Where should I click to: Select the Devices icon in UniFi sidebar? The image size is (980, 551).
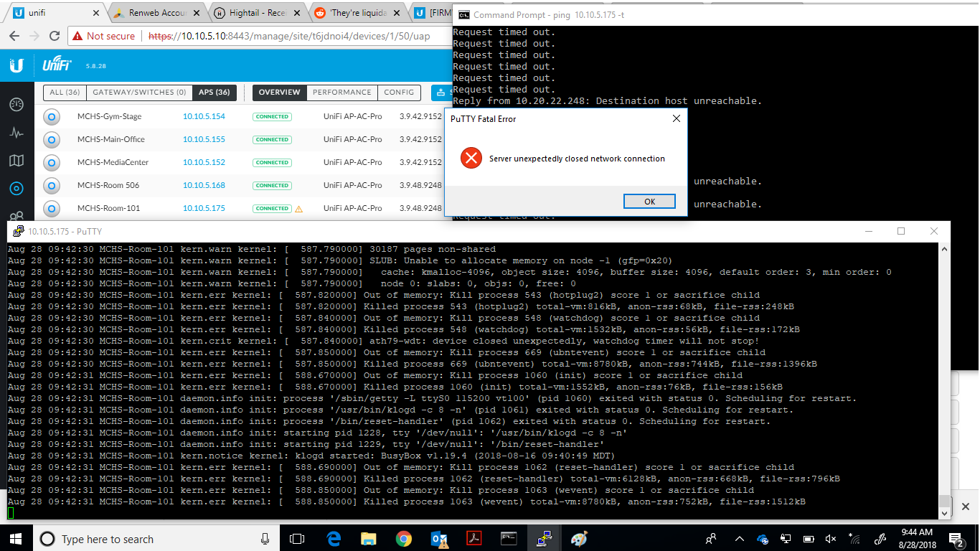[x=16, y=189]
